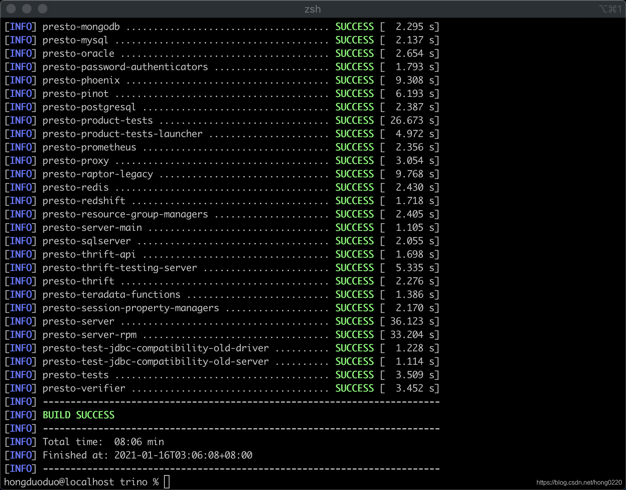Click the [INFO] tag on BUILD SUCCESS line

click(20, 415)
